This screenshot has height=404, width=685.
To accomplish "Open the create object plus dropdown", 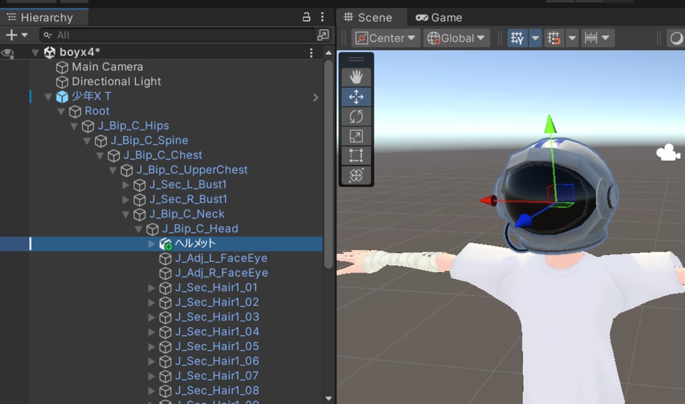I will (17, 35).
